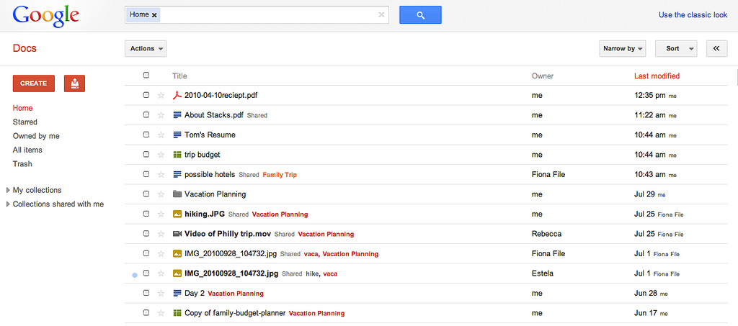The height and width of the screenshot is (326, 738).
Task: Star Copy of family-budget-planner
Action: (161, 313)
